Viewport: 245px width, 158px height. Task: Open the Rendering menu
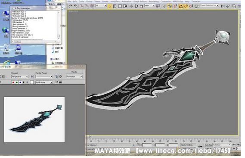pyautogui.click(x=154, y=1)
